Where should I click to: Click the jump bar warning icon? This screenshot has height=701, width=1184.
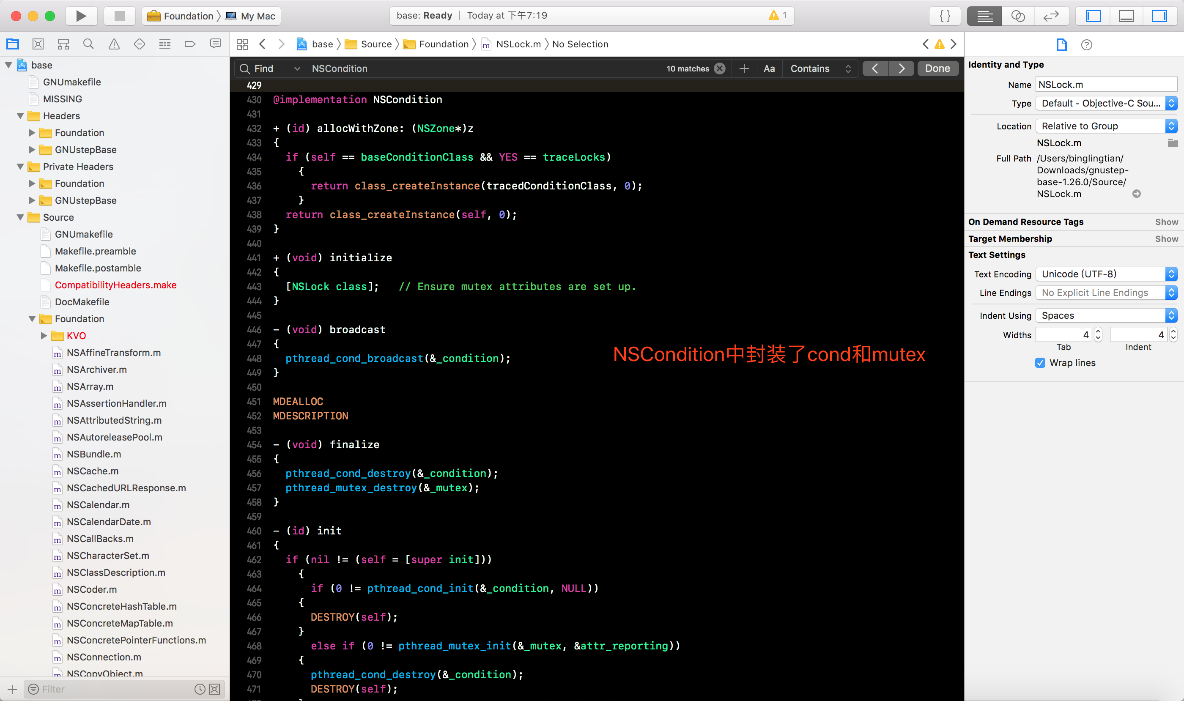tap(940, 44)
